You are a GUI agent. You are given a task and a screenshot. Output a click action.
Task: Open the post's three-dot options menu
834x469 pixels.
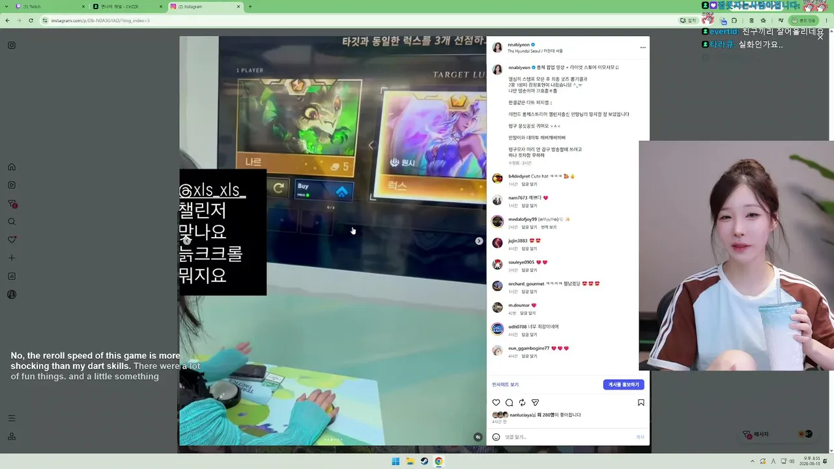tap(642, 48)
